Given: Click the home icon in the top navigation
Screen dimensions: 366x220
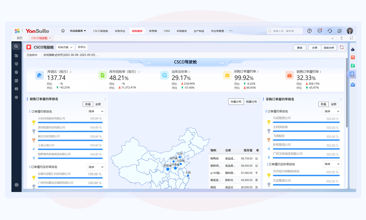Looking at the screenshot, I should coord(63,31).
